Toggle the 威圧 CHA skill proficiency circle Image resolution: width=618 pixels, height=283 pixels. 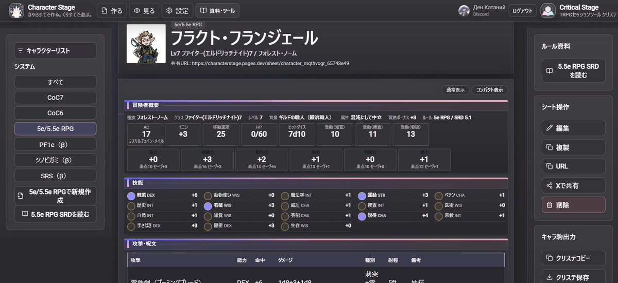point(285,205)
